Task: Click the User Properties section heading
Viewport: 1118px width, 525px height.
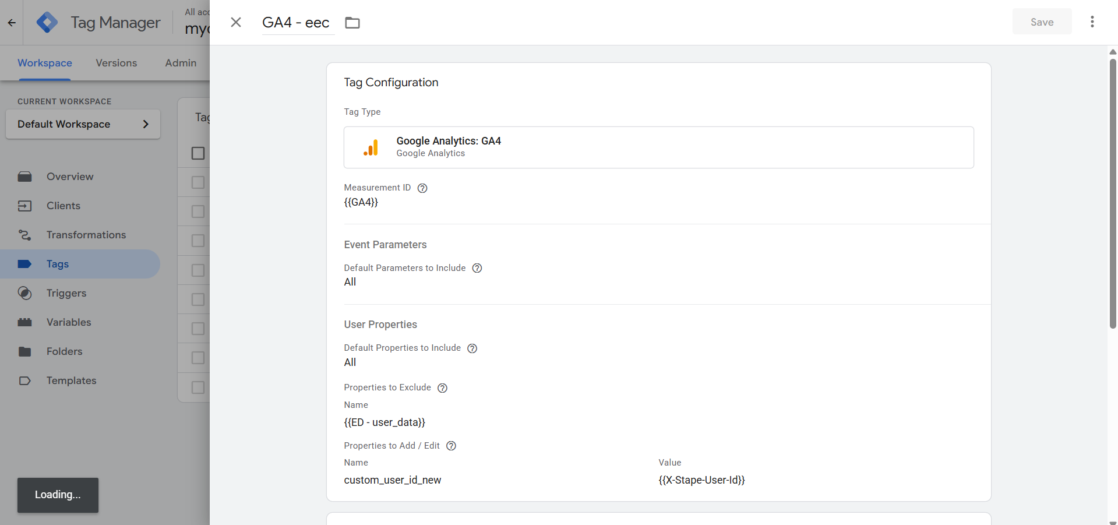Action: tap(380, 325)
